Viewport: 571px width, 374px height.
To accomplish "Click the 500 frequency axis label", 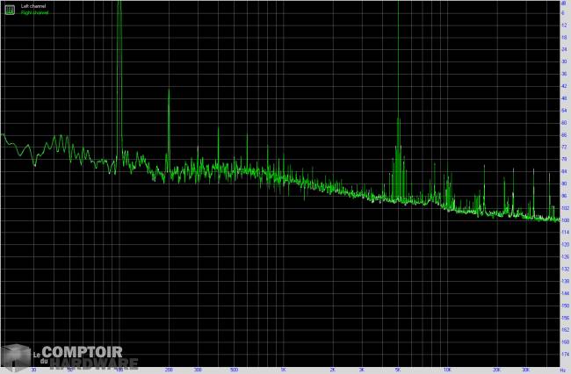I will tap(234, 370).
